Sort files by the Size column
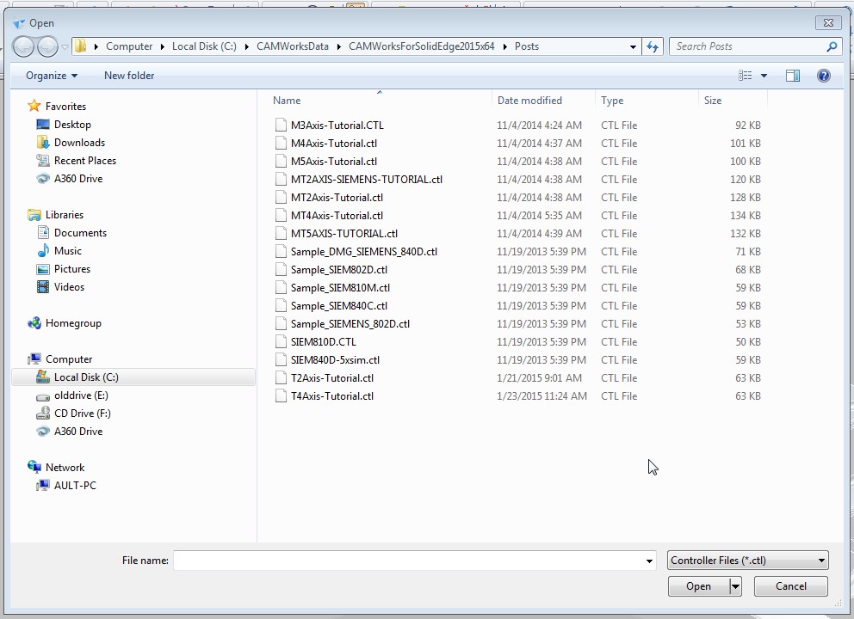Screen dimensions: 854x619 713,101
